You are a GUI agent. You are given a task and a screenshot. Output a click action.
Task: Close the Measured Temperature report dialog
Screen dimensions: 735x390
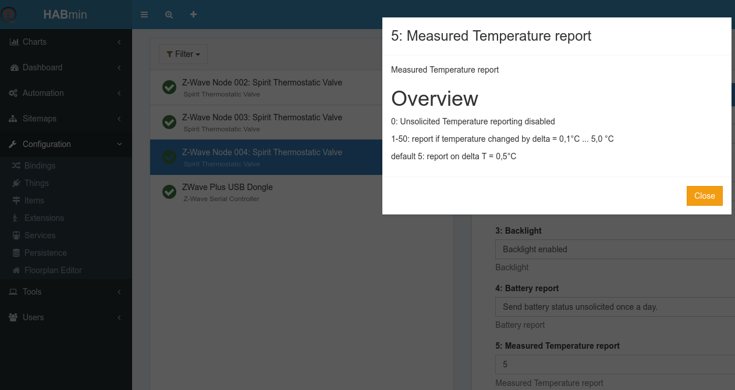click(x=704, y=196)
